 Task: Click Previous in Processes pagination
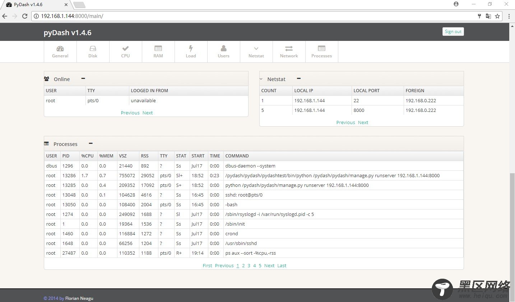pyautogui.click(x=224, y=265)
